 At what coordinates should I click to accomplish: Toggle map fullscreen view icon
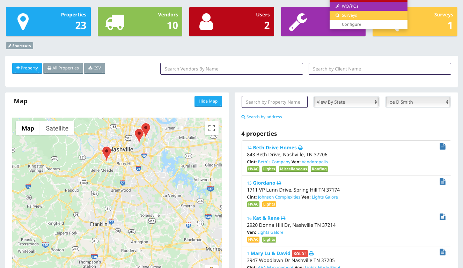[x=212, y=128]
